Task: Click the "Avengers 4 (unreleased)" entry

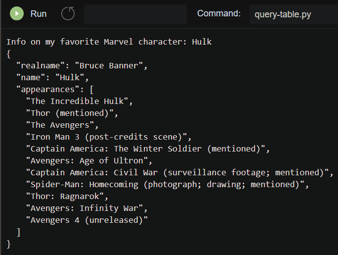Action: [x=86, y=220]
